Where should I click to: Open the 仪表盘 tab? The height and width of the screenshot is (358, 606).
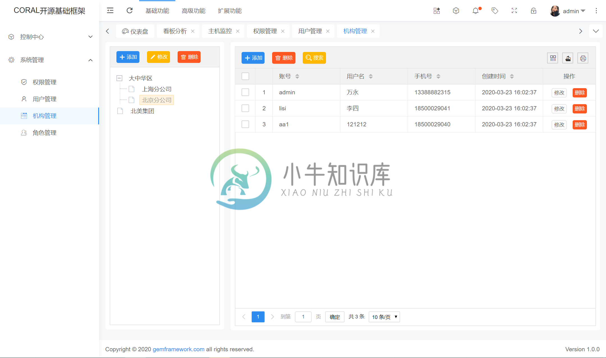135,31
